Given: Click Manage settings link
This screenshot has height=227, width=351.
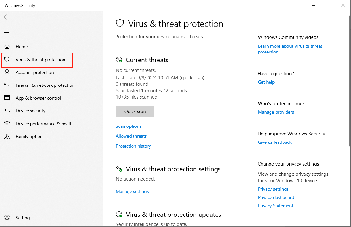Looking at the screenshot, I should [x=132, y=191].
